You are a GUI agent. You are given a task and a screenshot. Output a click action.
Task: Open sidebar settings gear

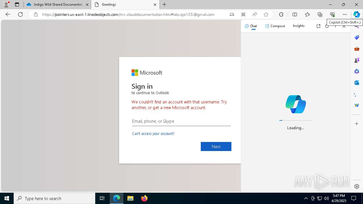coord(357,186)
